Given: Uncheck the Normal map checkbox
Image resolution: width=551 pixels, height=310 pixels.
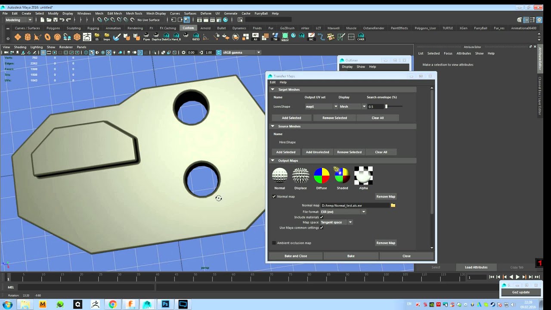Looking at the screenshot, I should pos(274,197).
